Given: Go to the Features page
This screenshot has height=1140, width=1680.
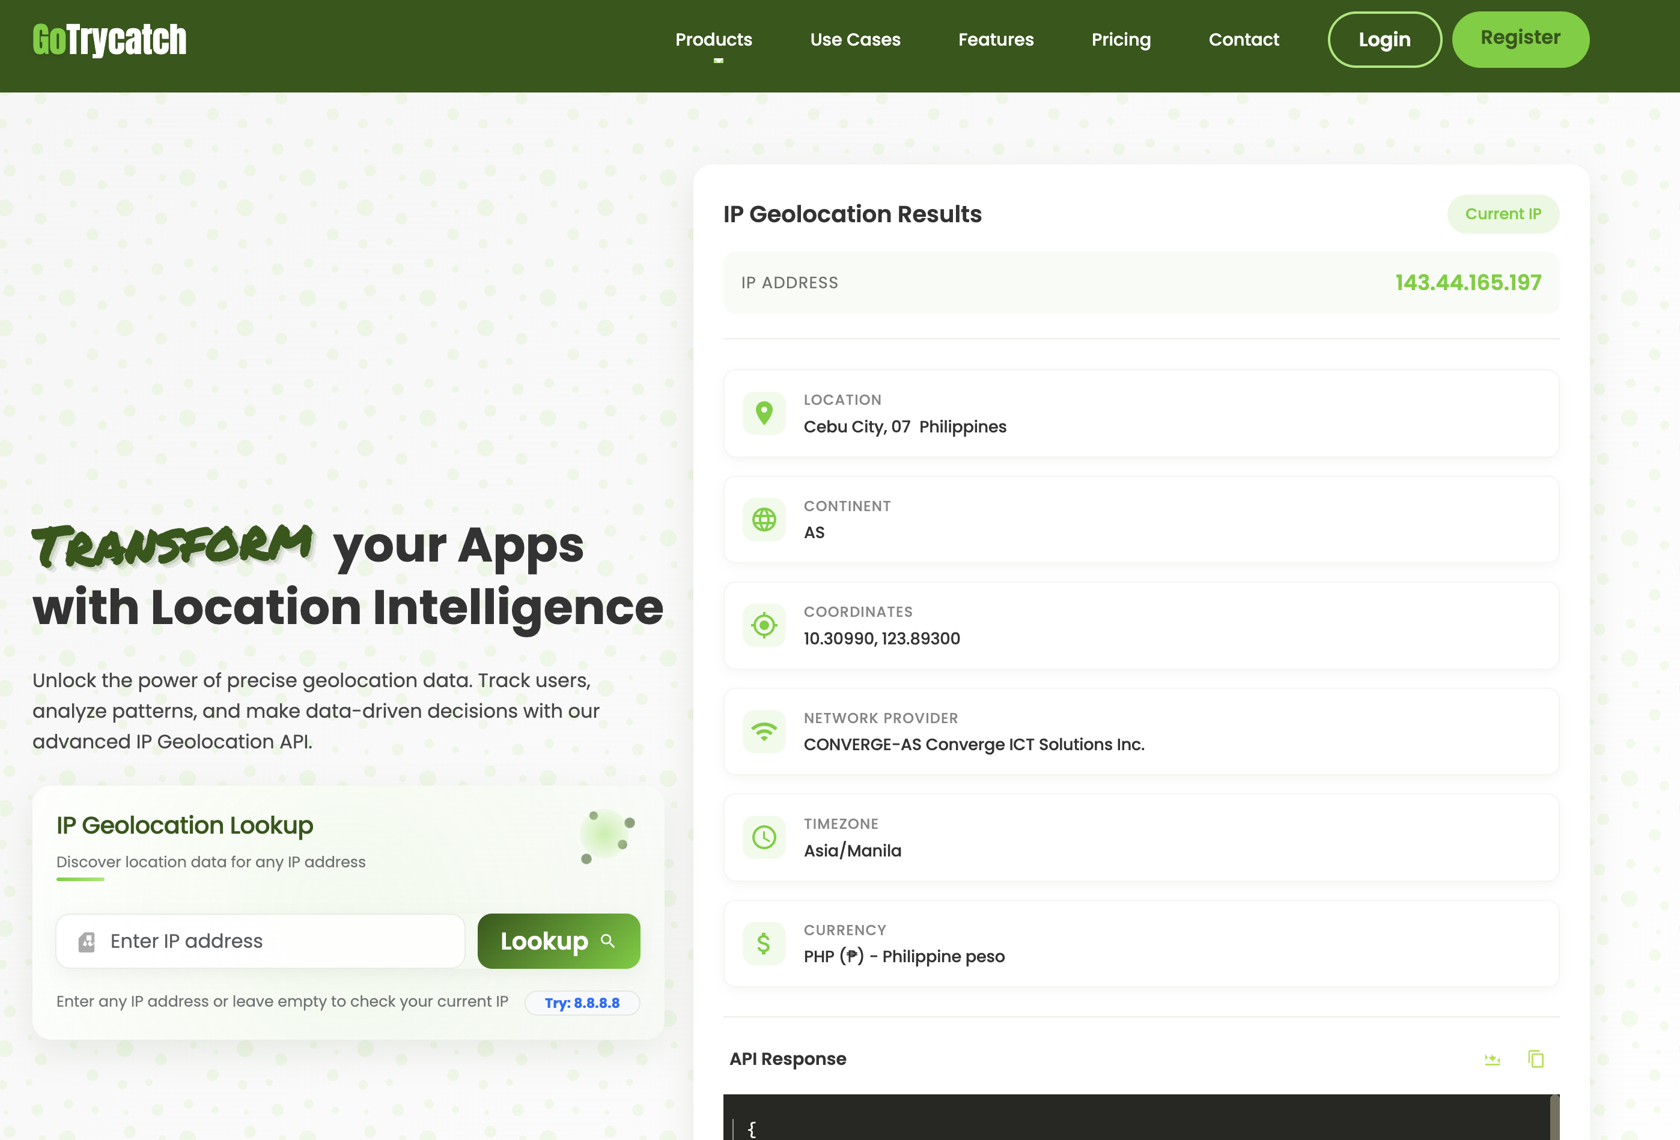Looking at the screenshot, I should pyautogui.click(x=996, y=40).
